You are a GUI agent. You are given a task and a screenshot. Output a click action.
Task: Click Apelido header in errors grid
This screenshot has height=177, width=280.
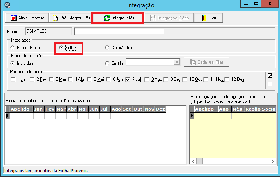[206, 109]
